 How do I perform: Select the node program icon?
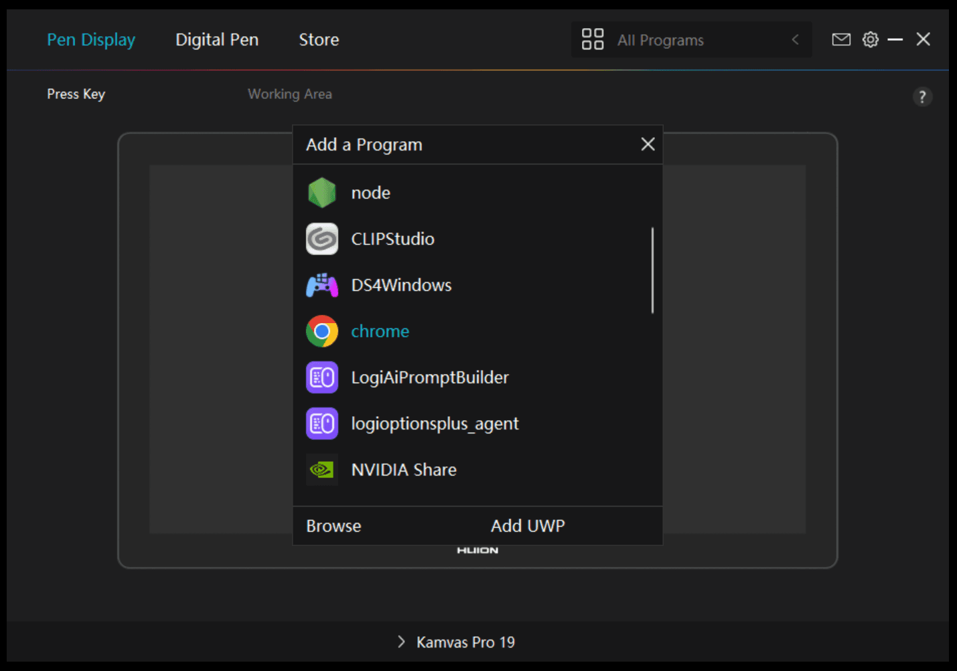322,193
